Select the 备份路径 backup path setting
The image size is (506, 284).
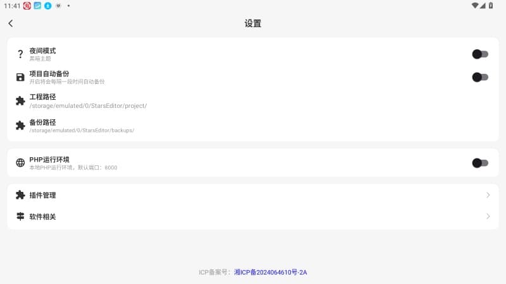[81, 126]
